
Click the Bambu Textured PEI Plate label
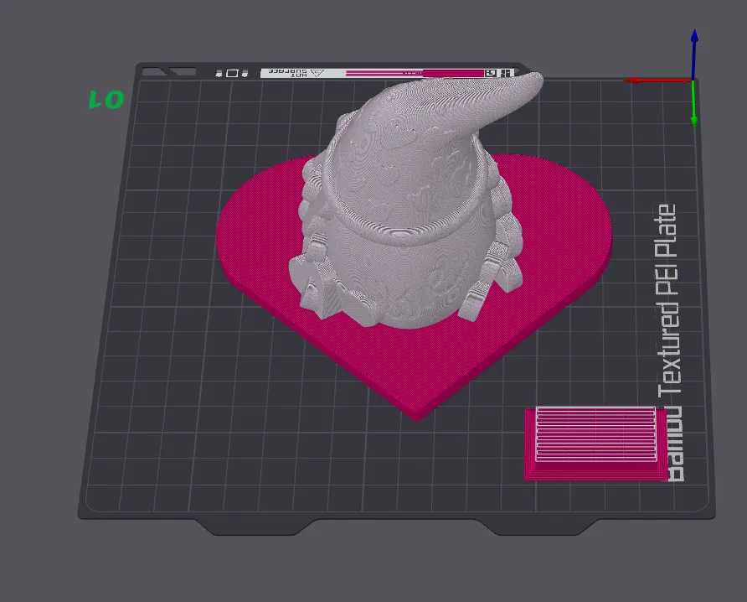pos(669,342)
